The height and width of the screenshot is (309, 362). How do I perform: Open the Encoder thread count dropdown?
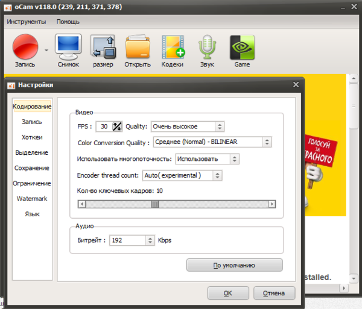pos(182,175)
